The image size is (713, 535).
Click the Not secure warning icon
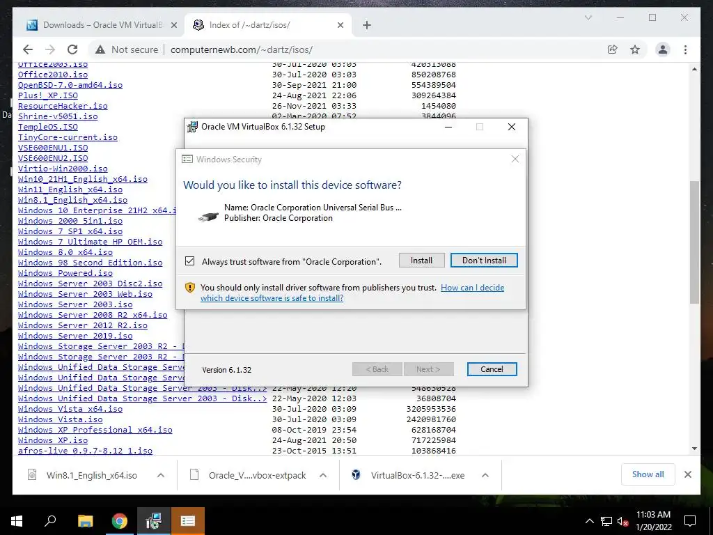click(x=100, y=49)
